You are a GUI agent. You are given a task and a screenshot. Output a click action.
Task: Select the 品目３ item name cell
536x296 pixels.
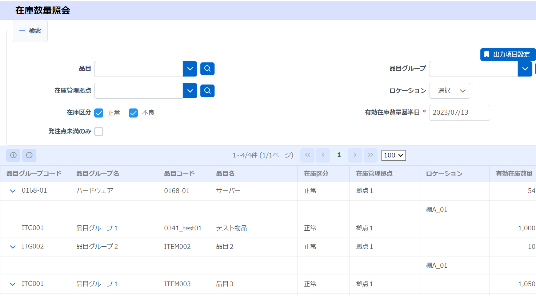coord(254,284)
